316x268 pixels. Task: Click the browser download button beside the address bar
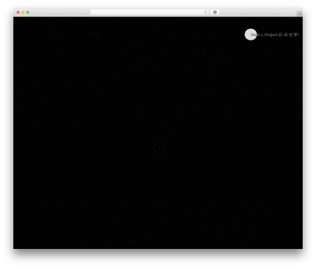pyautogui.click(x=215, y=13)
